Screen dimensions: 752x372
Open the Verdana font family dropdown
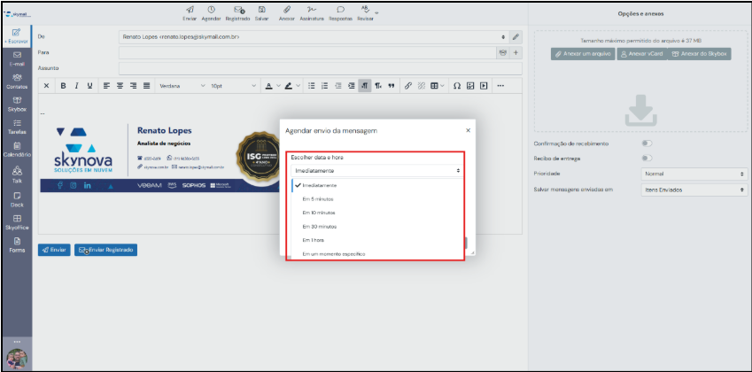point(180,86)
